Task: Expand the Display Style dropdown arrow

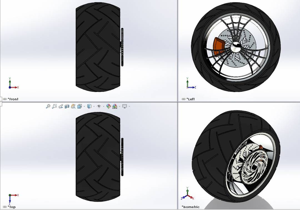Action: click(x=94, y=106)
